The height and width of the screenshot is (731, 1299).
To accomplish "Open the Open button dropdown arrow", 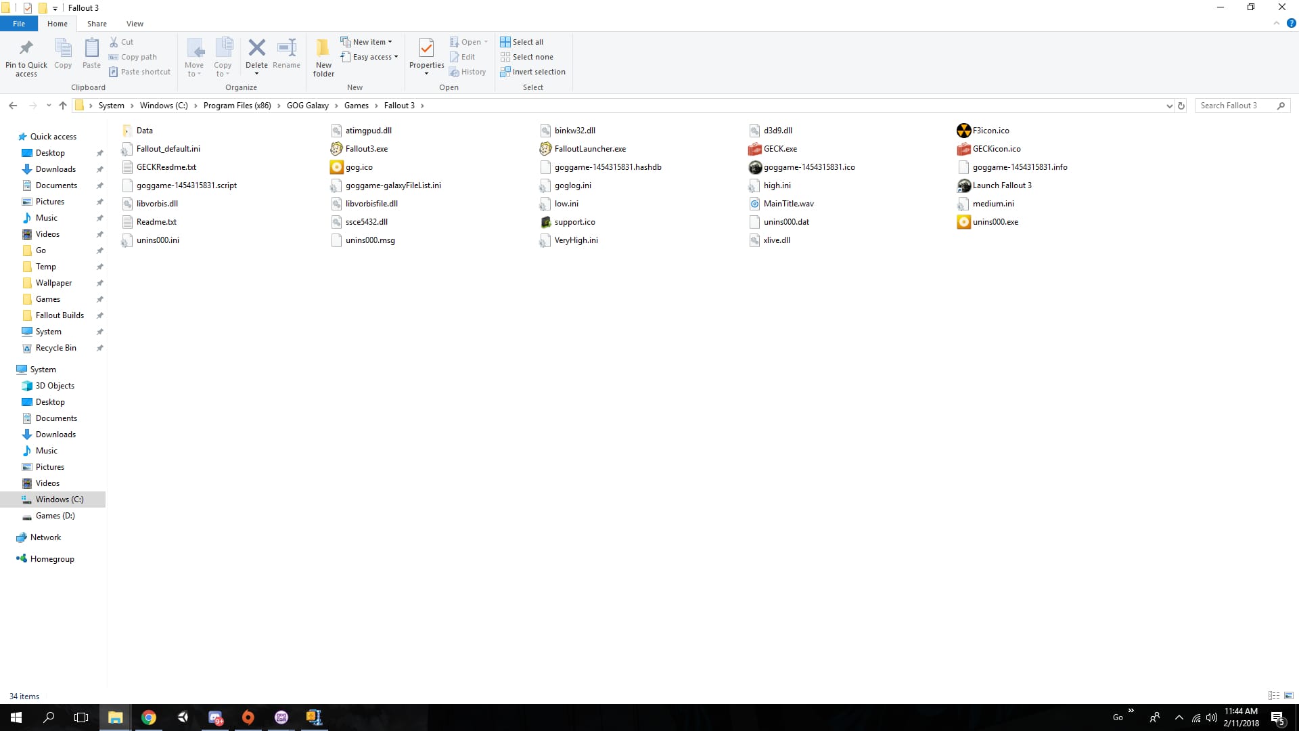I will tap(486, 42).
